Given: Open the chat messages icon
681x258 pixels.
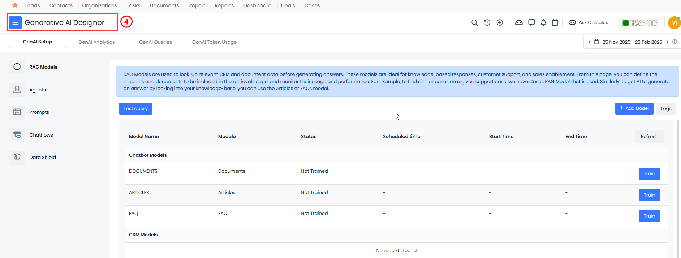Looking at the screenshot, I should 531,22.
